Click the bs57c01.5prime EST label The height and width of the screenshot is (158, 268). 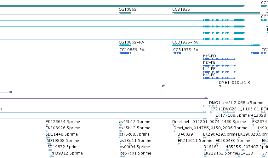[x=136, y=153]
